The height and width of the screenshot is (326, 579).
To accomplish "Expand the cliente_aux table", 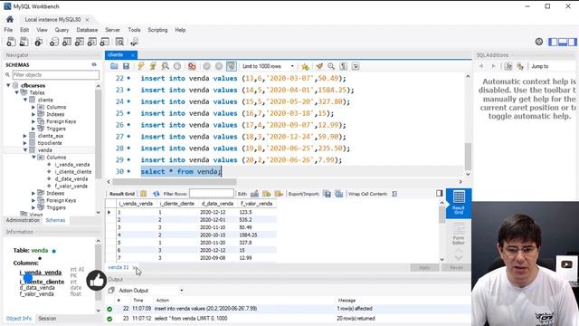I will (x=25, y=136).
